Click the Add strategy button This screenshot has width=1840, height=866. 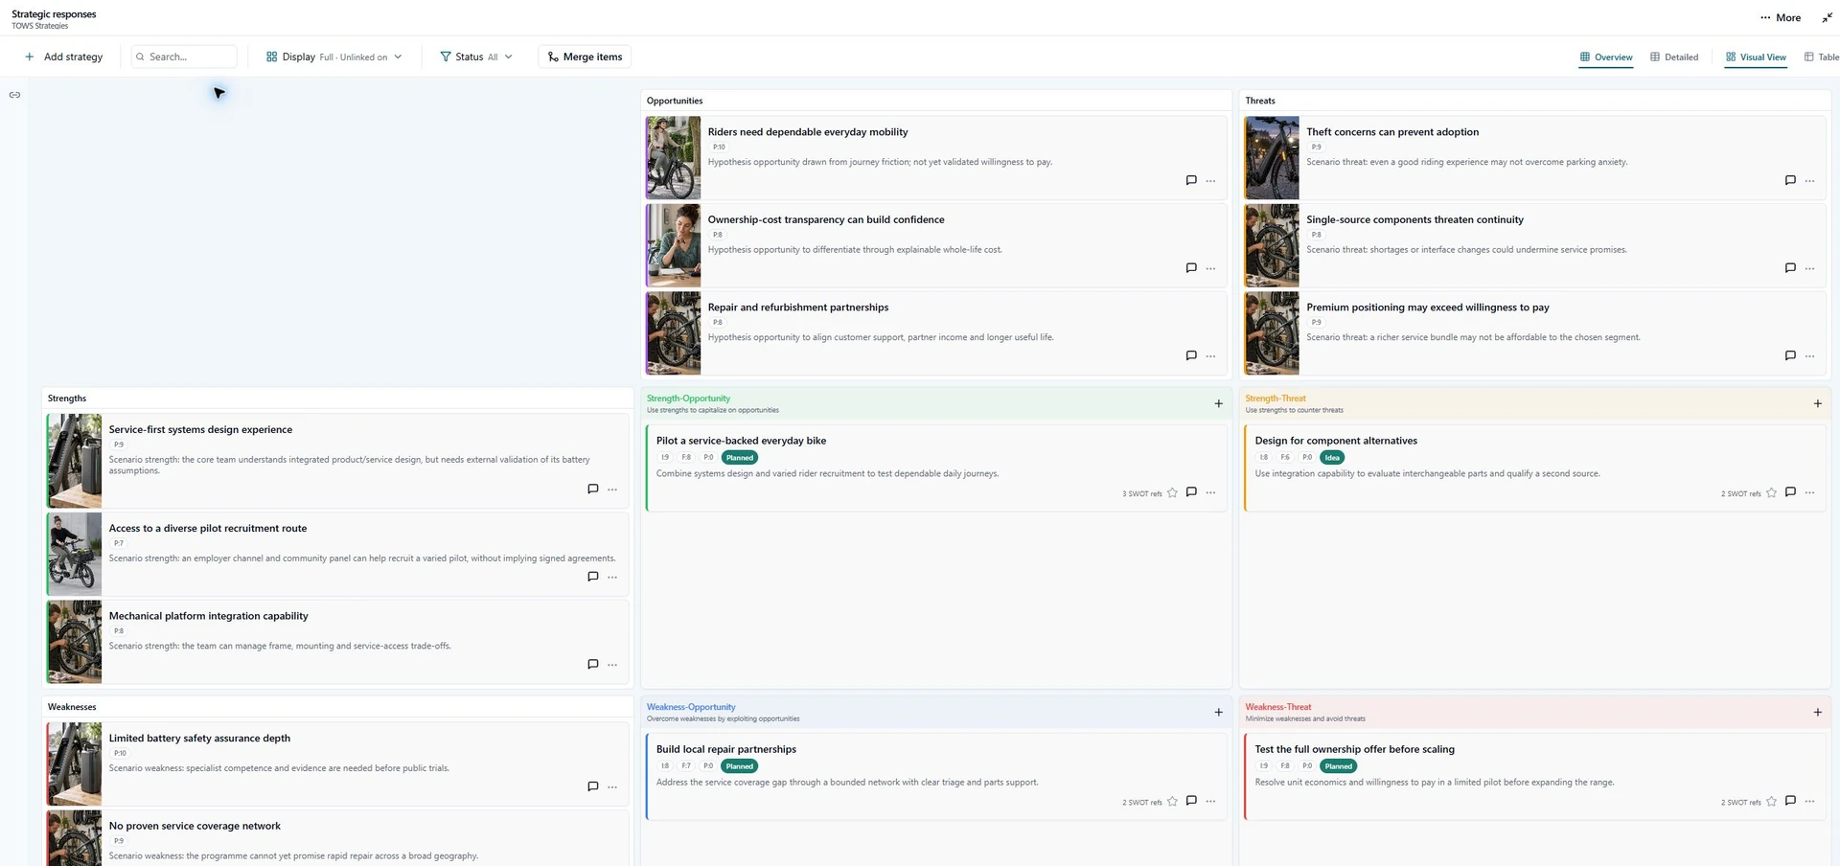(x=63, y=57)
